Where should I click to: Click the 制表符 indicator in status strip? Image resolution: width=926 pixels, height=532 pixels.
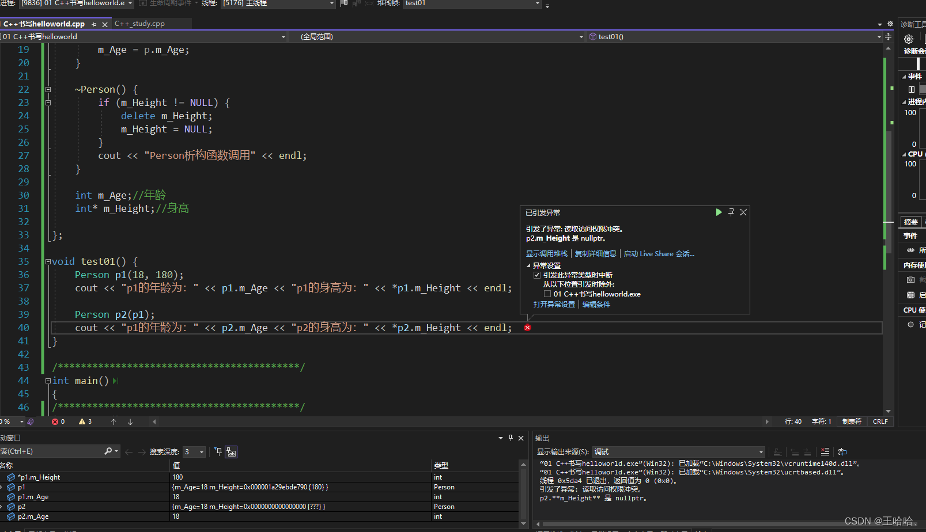[x=852, y=421]
